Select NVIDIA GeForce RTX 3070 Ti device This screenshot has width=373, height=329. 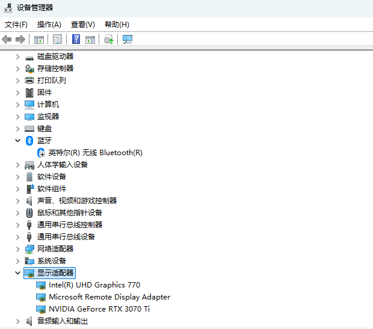click(99, 309)
